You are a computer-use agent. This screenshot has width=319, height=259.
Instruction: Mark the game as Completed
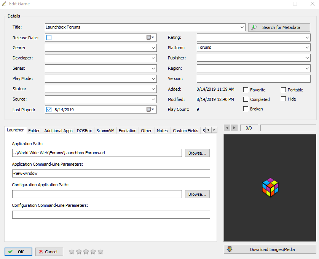[246, 99]
